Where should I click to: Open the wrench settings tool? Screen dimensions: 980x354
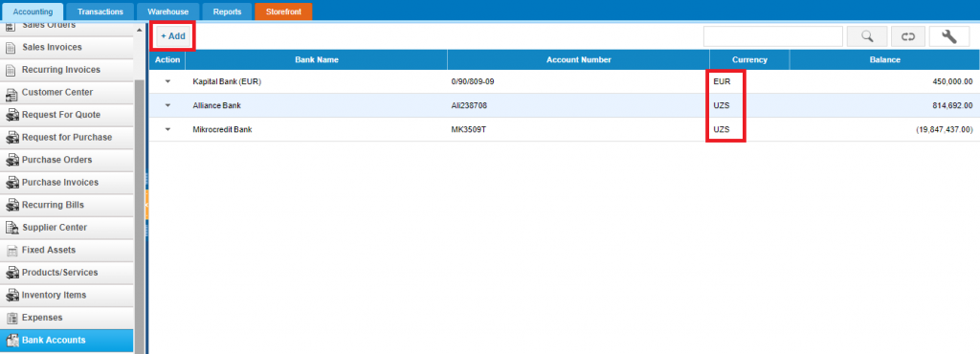948,36
